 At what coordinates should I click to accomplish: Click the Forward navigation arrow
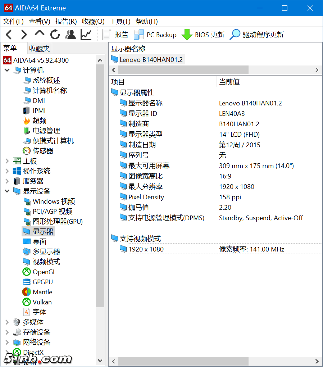coord(24,35)
